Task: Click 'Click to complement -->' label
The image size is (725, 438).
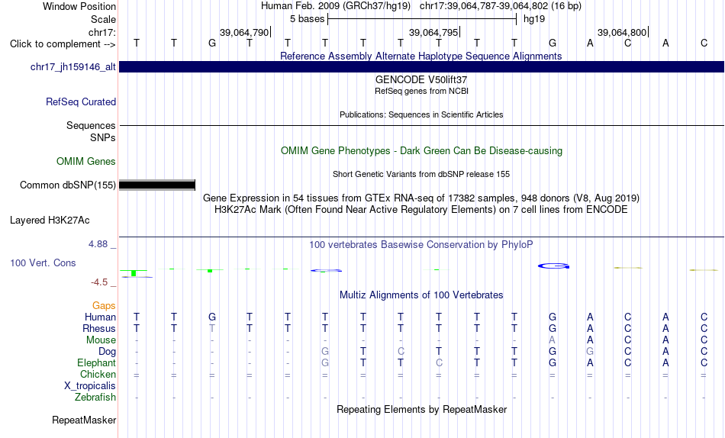Action: click(63, 44)
